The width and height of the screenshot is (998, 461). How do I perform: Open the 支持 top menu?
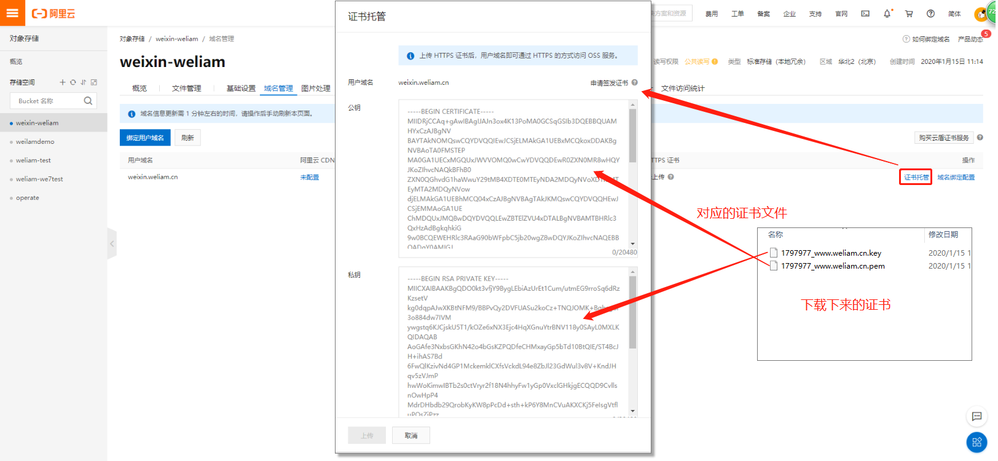[x=815, y=14]
